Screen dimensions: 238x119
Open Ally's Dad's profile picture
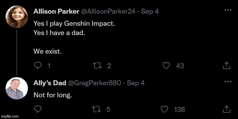click(17, 88)
